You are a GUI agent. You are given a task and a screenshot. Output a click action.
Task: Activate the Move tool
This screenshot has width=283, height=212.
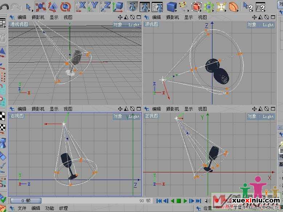41,7
